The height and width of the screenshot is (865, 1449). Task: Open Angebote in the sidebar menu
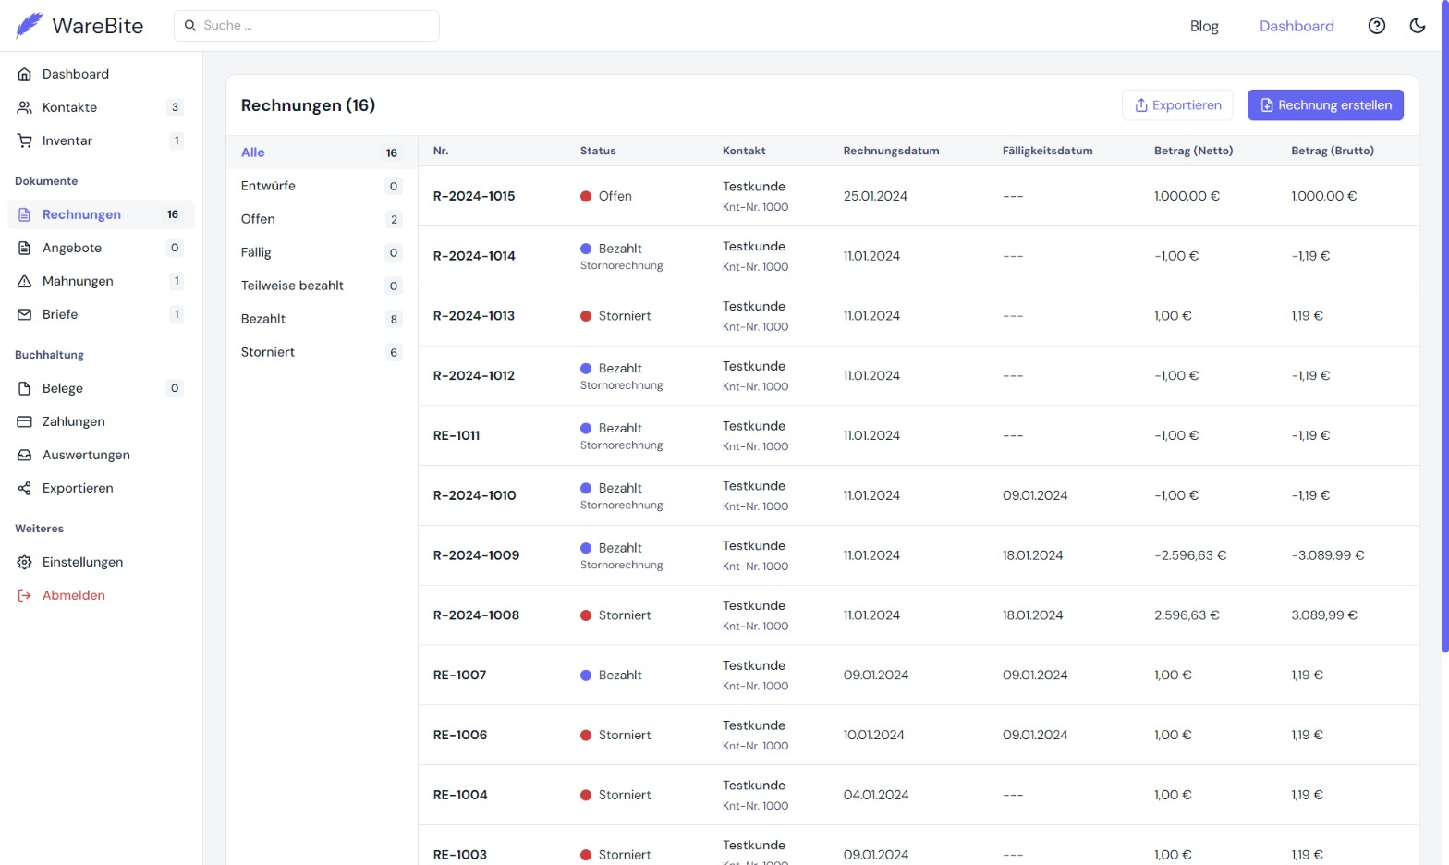(101, 248)
